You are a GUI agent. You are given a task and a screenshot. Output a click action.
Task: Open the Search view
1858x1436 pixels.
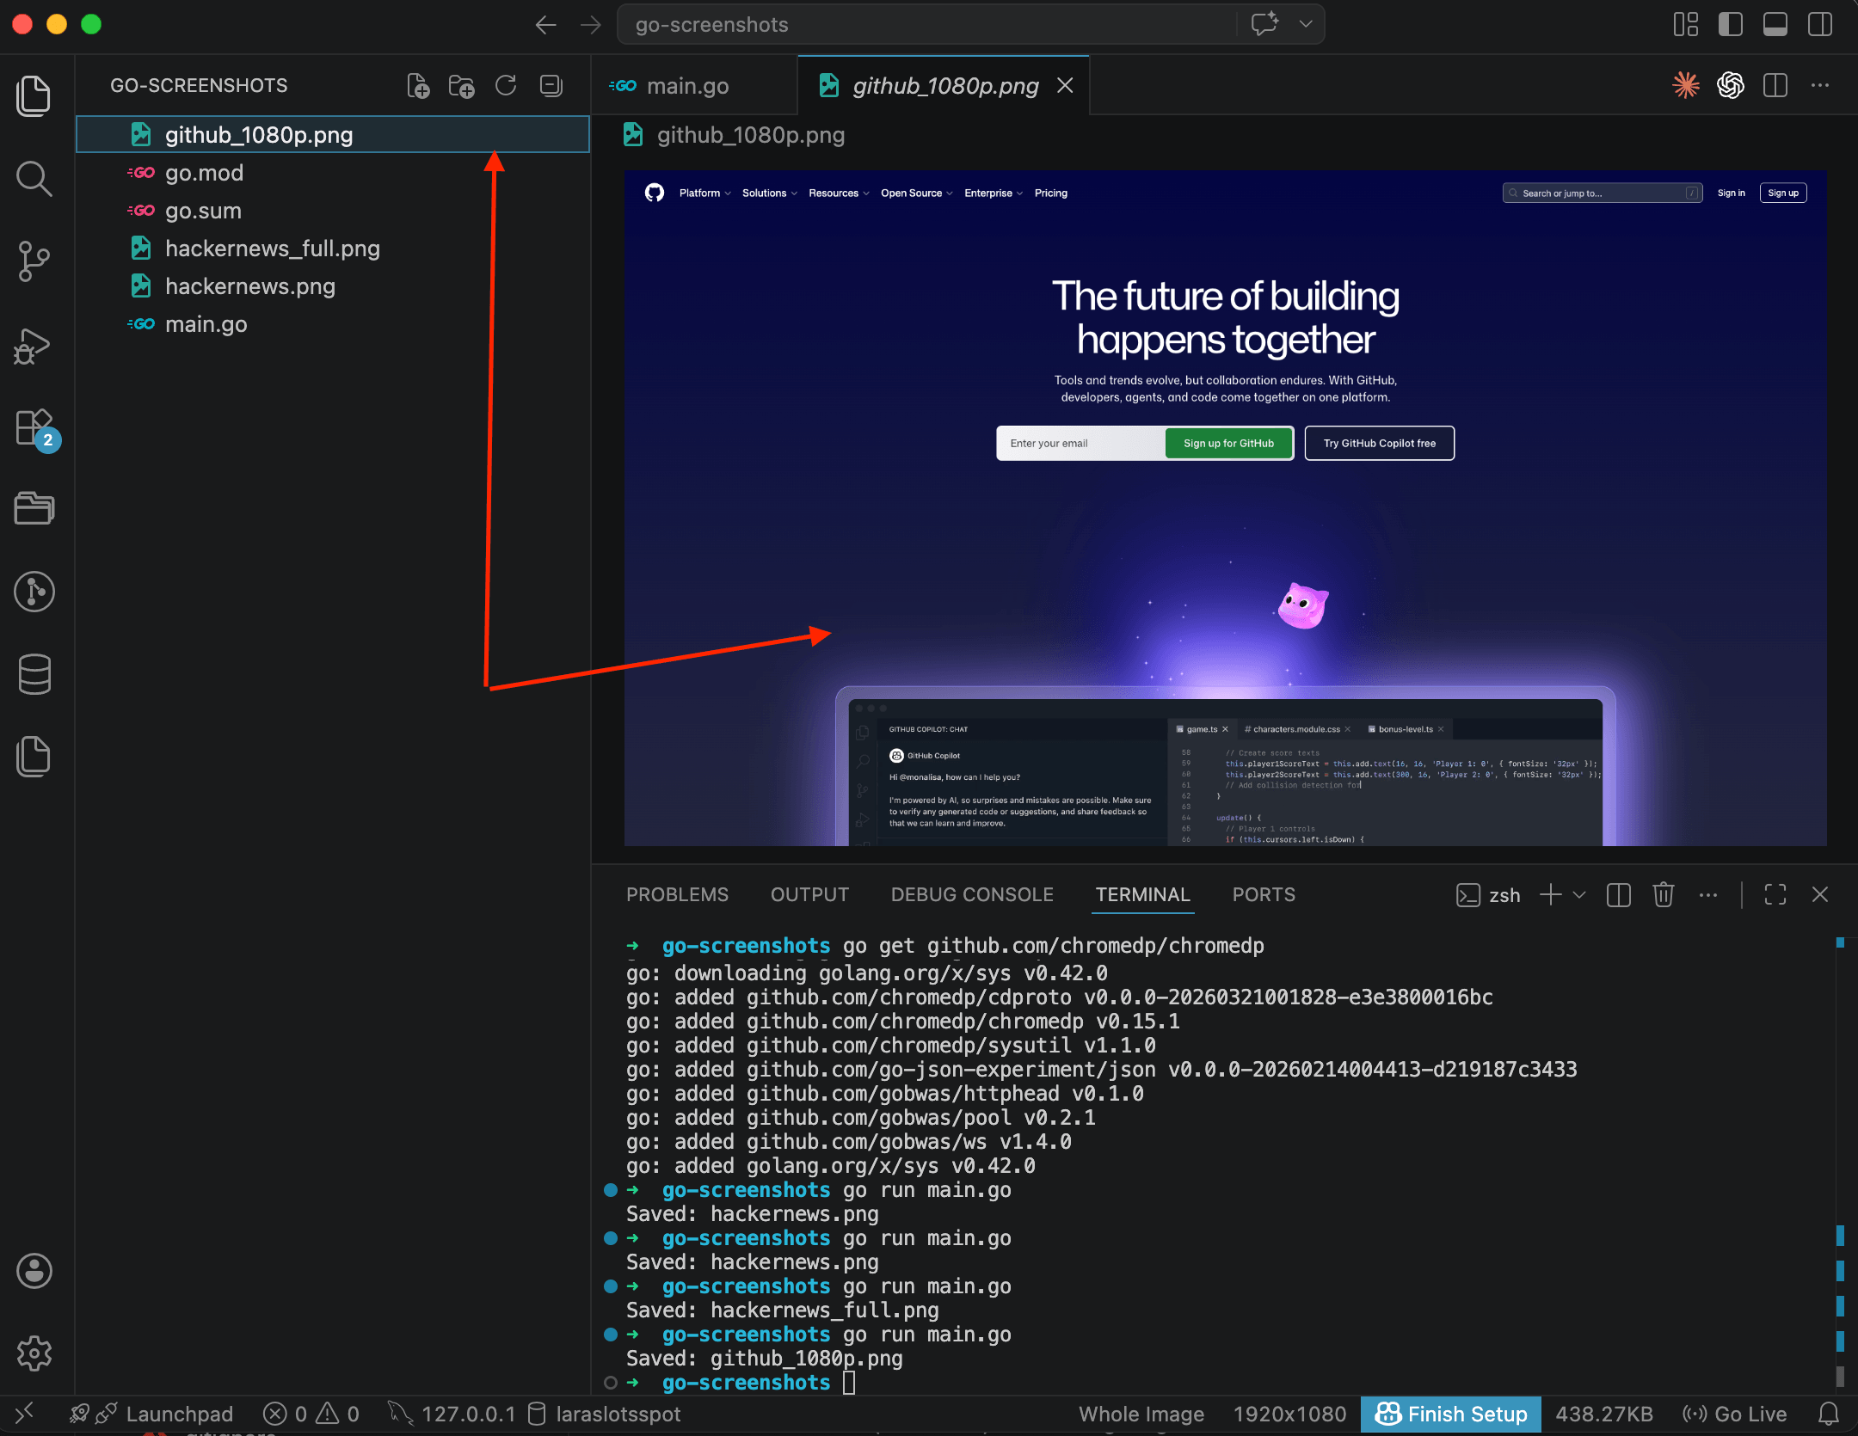34,179
